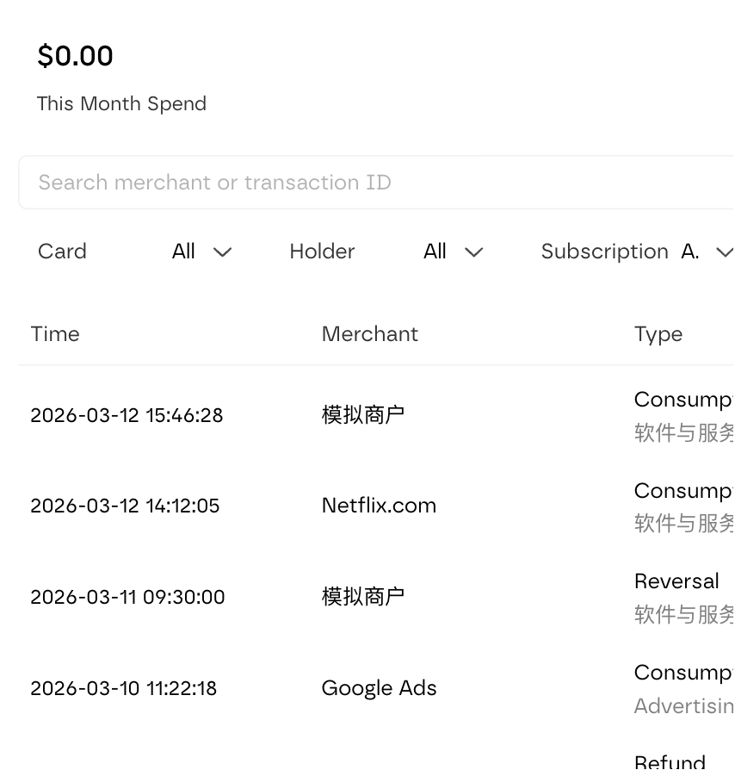735x770 pixels.
Task: Select the Reversal transaction on 2026-03-11
Action: click(x=363, y=596)
